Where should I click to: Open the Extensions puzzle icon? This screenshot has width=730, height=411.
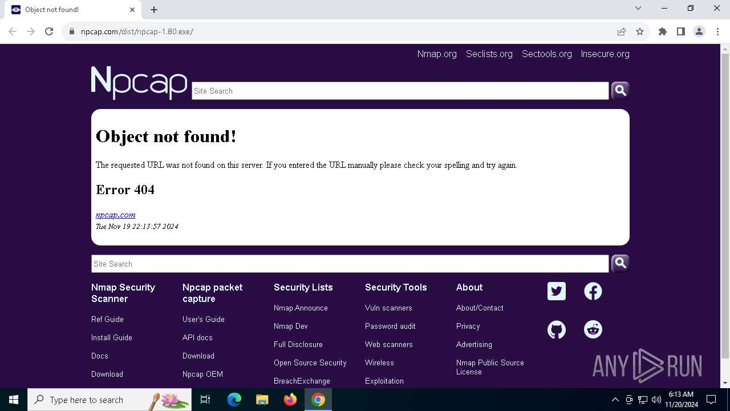coord(663,31)
